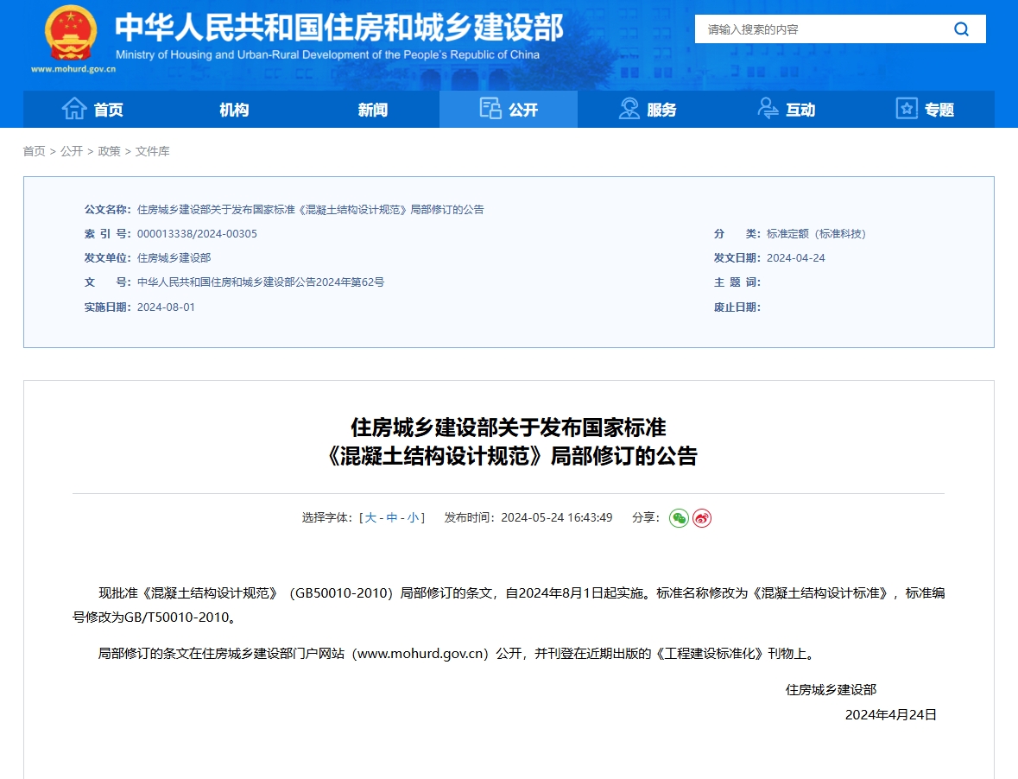Click the star icon beside 专题

907,109
